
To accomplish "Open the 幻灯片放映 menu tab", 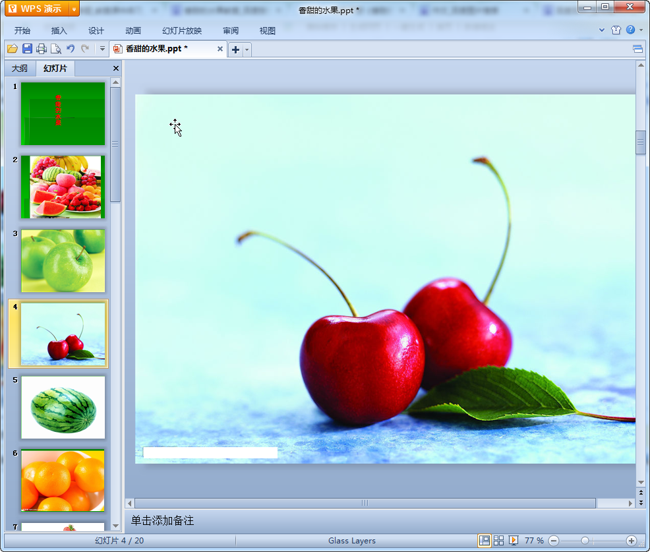I will point(182,31).
